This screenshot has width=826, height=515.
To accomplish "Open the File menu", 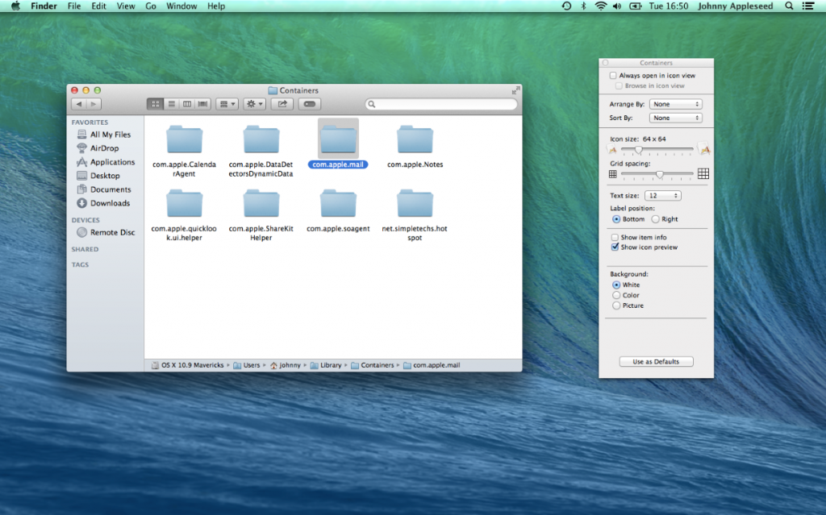I will [x=74, y=6].
